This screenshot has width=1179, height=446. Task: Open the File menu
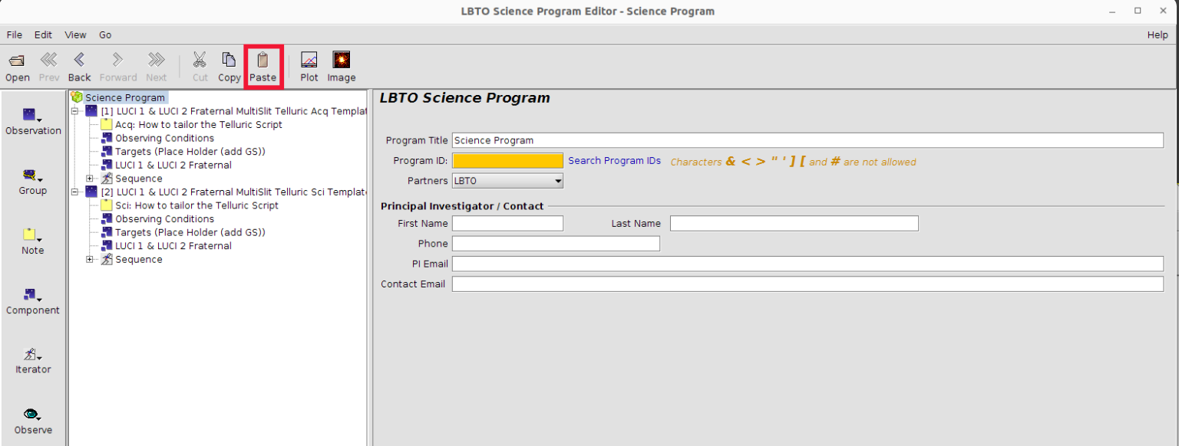(x=15, y=35)
